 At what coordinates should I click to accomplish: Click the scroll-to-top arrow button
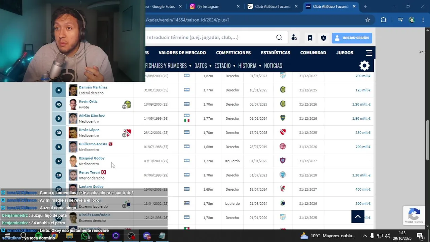coord(358,216)
